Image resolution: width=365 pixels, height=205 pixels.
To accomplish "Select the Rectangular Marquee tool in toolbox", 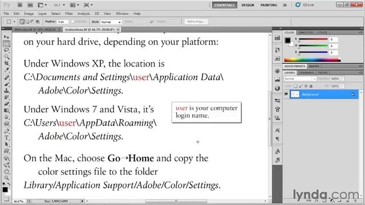I will tap(6, 43).
